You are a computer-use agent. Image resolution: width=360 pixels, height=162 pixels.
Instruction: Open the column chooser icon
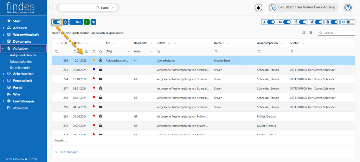(x=310, y=33)
